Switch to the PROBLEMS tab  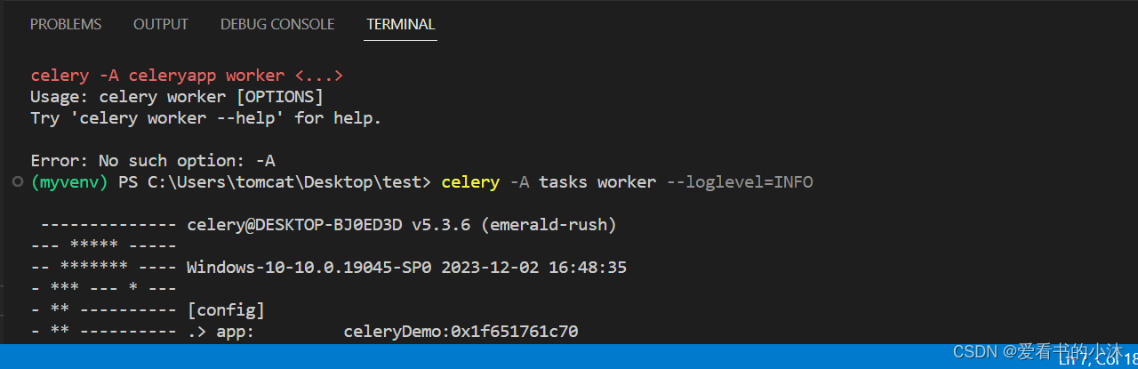[x=66, y=24]
